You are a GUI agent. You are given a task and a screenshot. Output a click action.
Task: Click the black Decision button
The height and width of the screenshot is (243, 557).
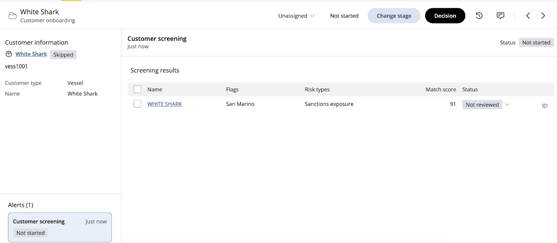tap(445, 16)
